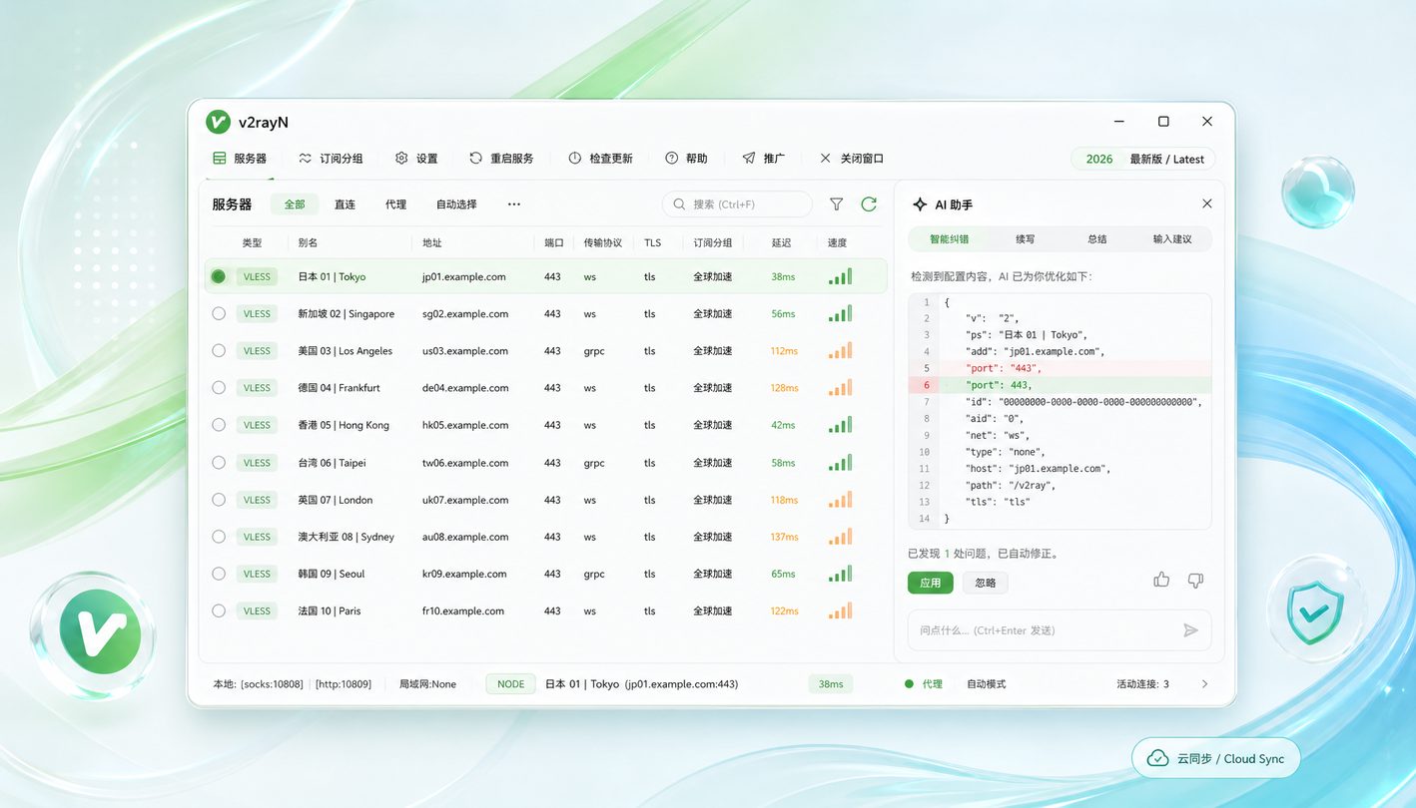This screenshot has width=1416, height=808.
Task: Click signal bars icon for hk05.example.com
Action: point(840,425)
